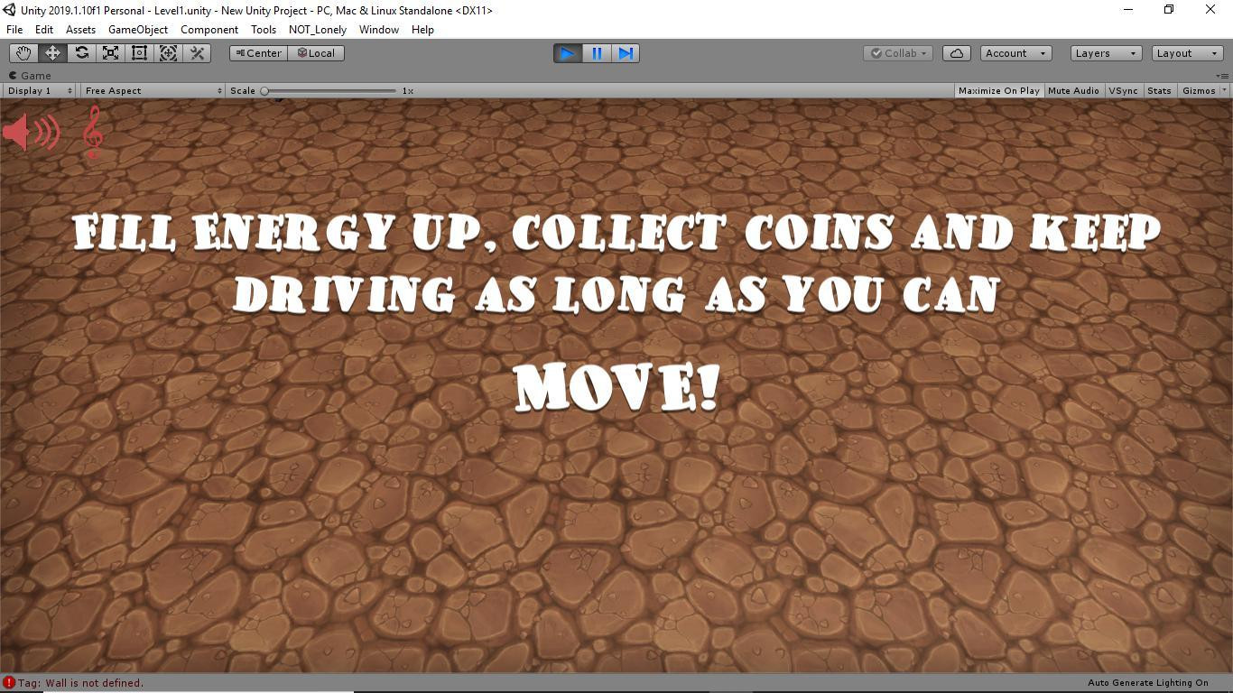1233x693 pixels.
Task: Mute game sound with speaker icon
Action: click(32, 133)
